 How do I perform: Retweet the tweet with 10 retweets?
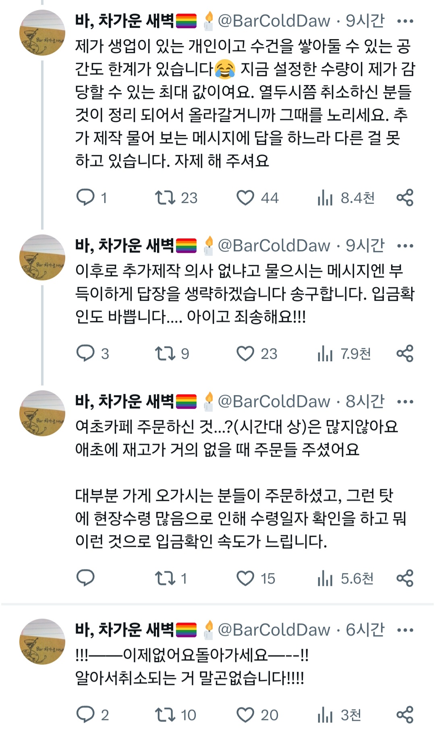point(165,714)
